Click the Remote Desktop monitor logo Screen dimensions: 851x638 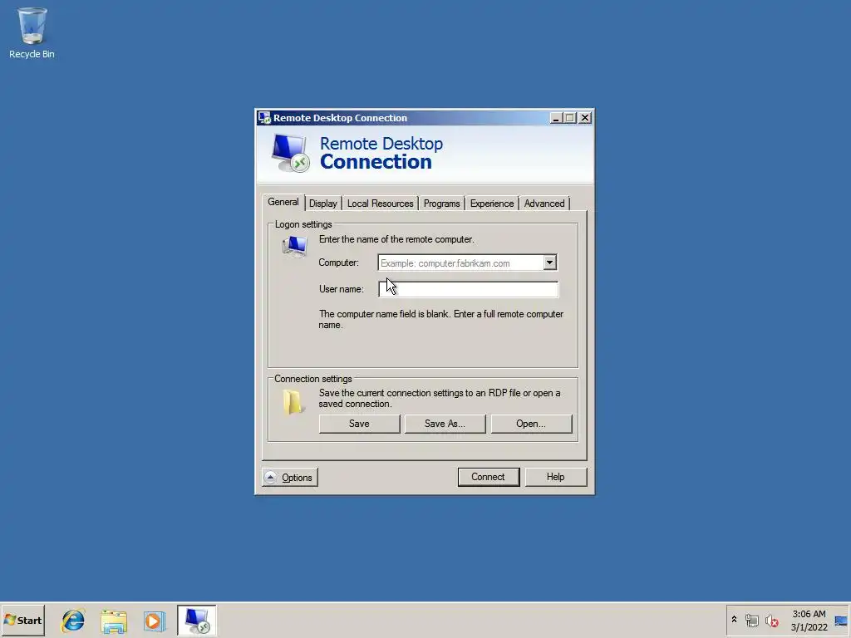(290, 153)
